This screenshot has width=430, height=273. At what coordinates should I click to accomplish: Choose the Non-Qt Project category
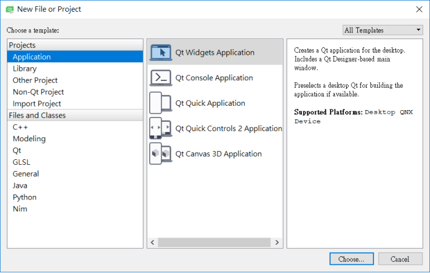coord(37,92)
